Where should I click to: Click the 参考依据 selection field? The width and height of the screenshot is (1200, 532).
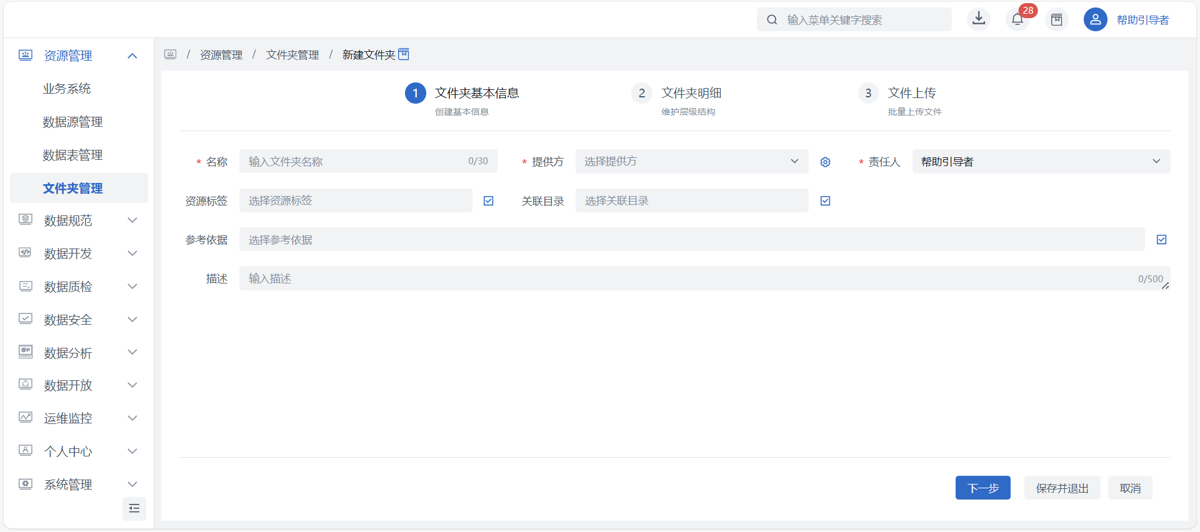coord(692,239)
